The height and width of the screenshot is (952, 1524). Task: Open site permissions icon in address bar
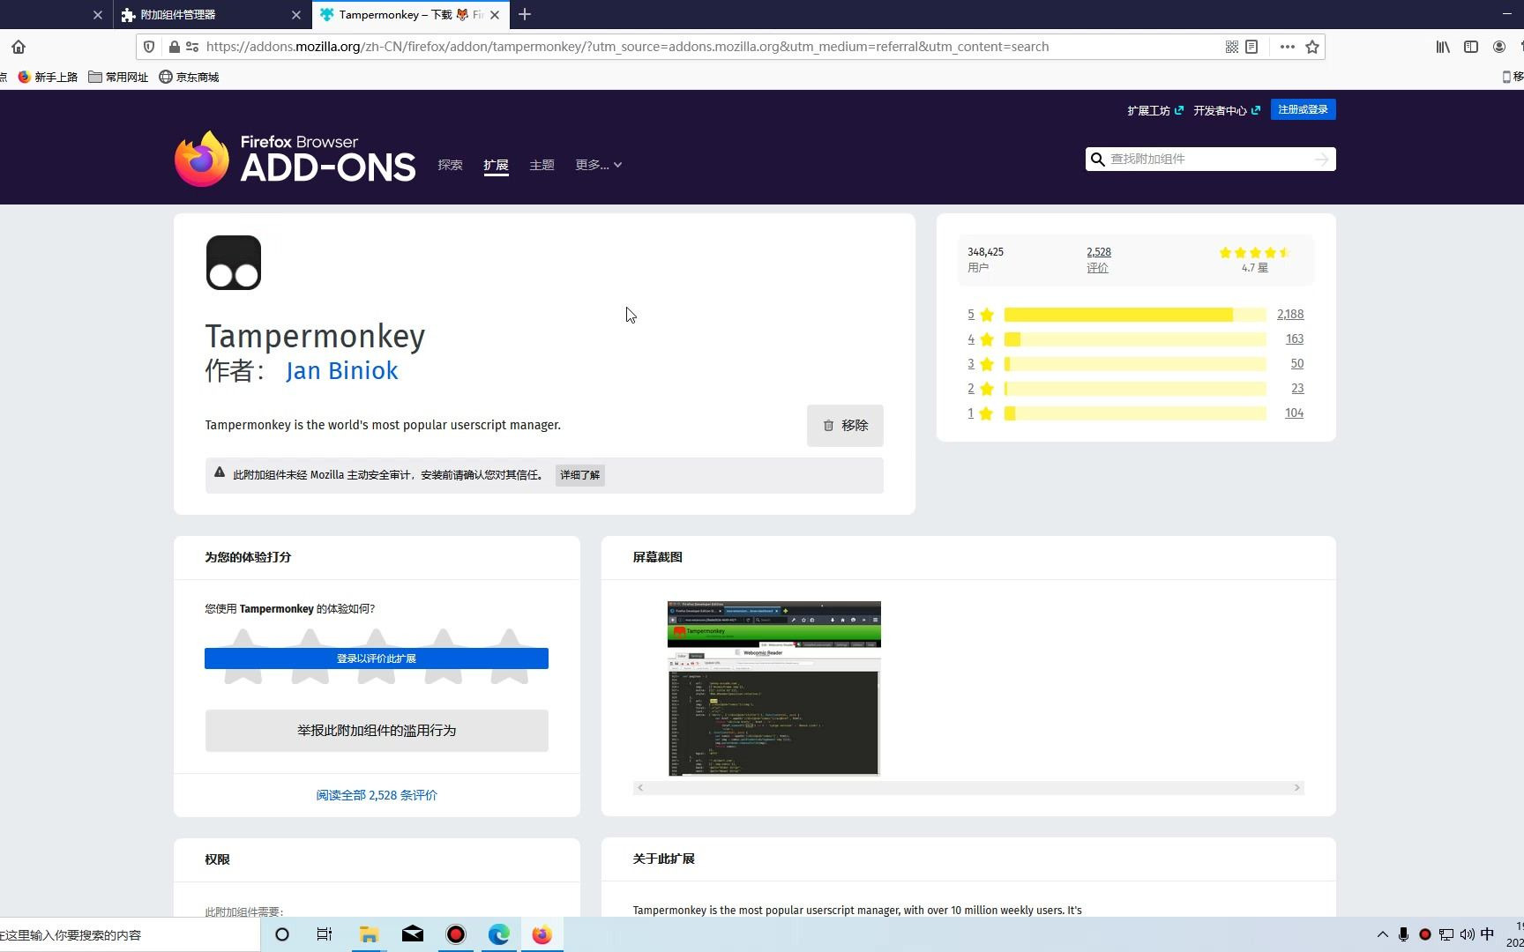[x=191, y=47]
